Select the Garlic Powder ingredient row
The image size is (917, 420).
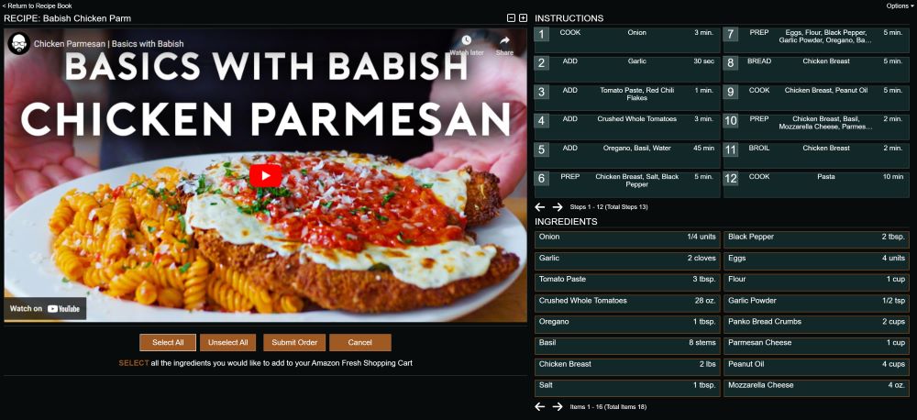coord(816,304)
